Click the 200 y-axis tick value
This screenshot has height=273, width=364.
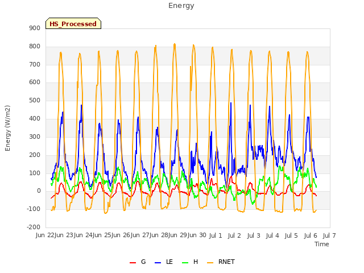[x=35, y=155]
